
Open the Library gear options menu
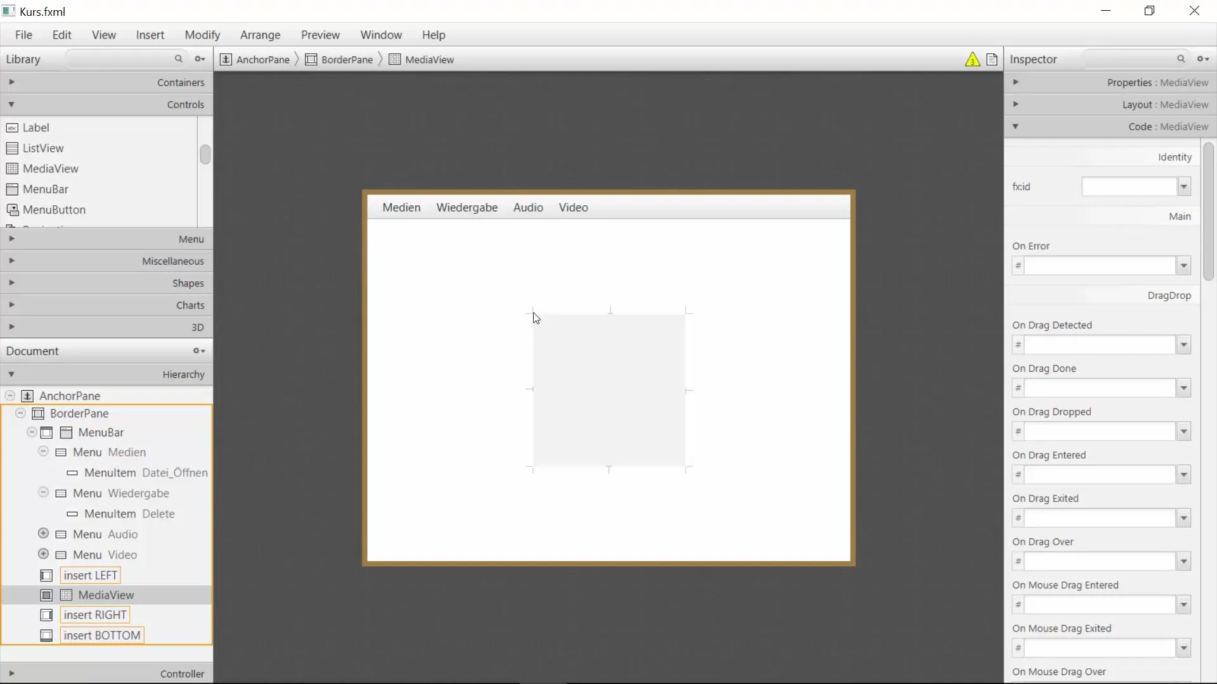click(x=200, y=59)
